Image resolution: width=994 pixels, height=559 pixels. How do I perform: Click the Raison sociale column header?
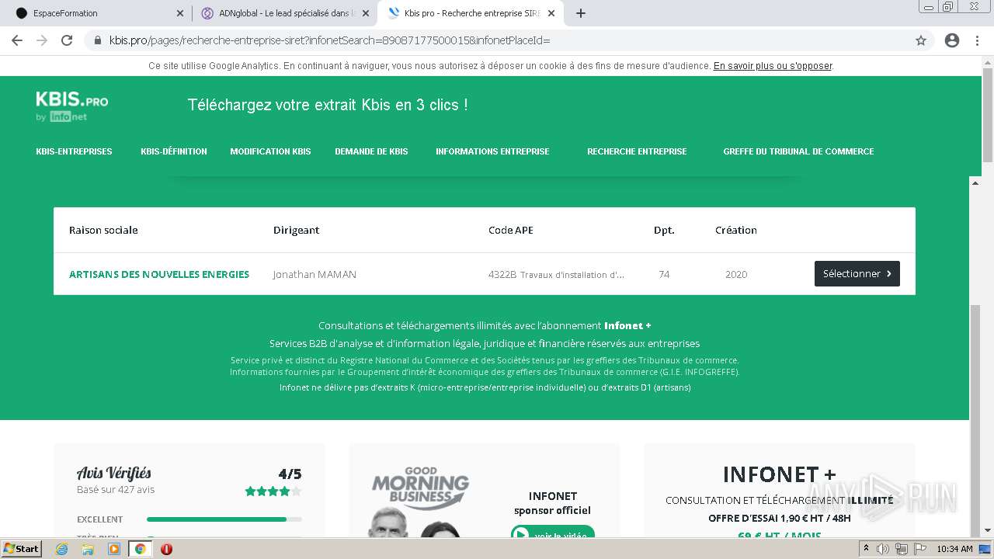[103, 230]
